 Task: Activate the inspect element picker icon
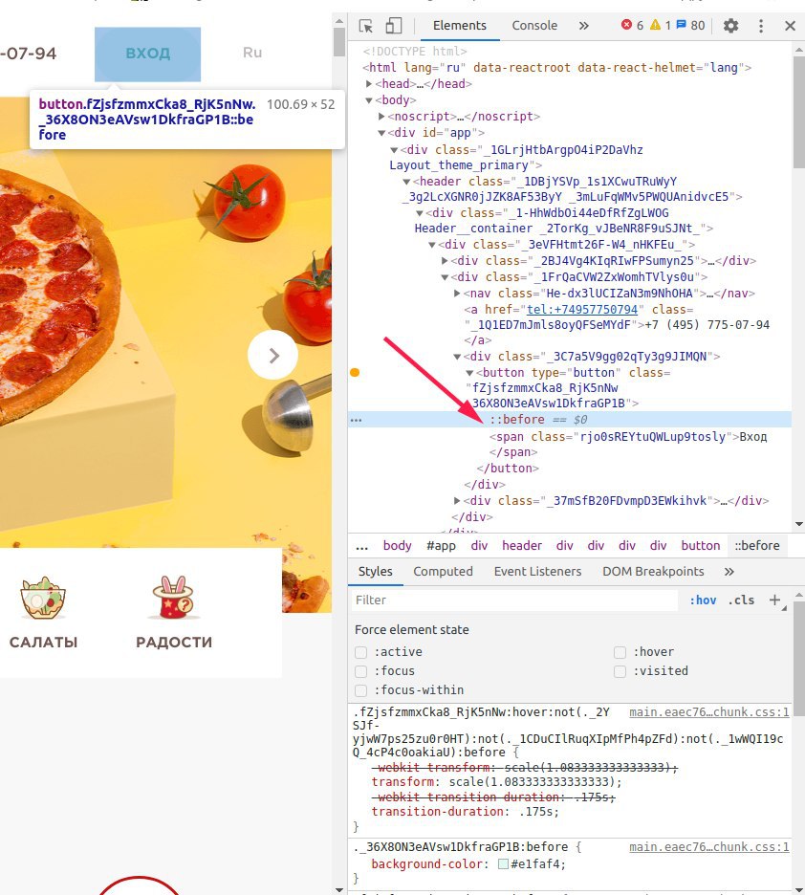pyautogui.click(x=366, y=26)
